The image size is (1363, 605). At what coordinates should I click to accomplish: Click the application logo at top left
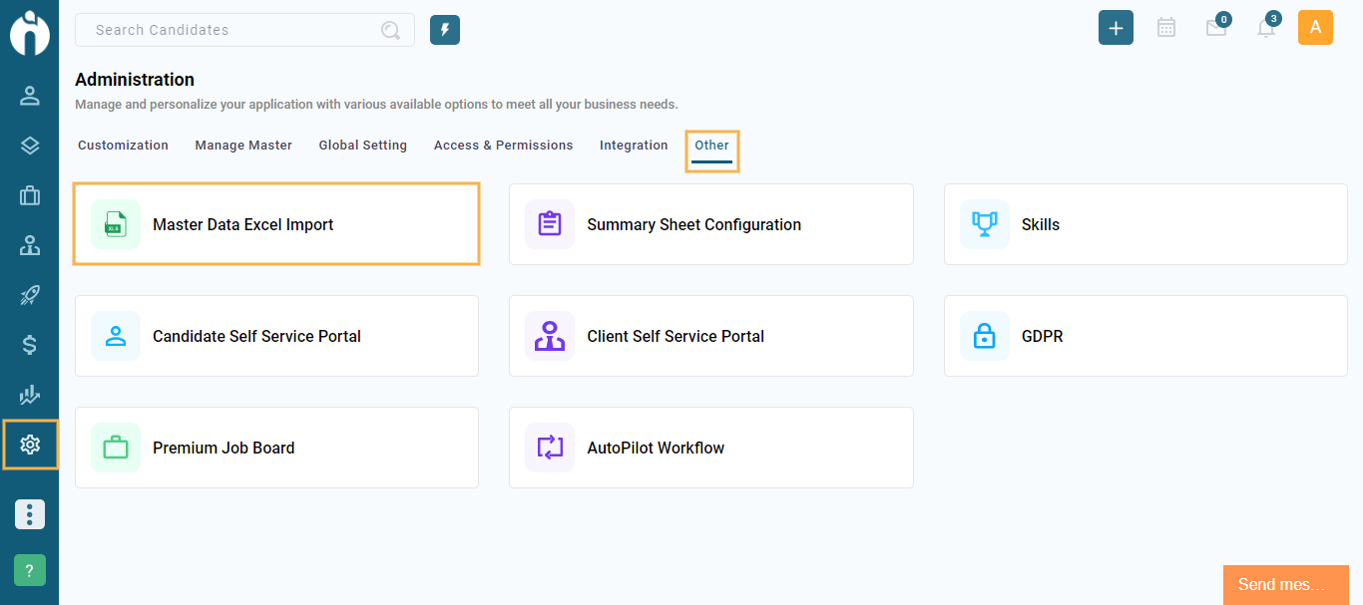click(x=30, y=32)
